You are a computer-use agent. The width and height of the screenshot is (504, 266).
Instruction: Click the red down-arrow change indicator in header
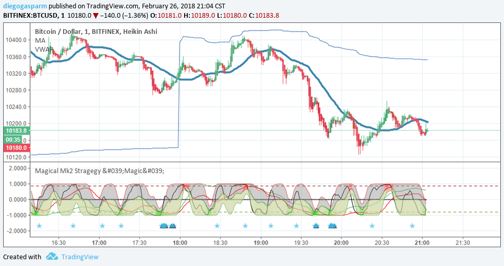click(x=95, y=16)
